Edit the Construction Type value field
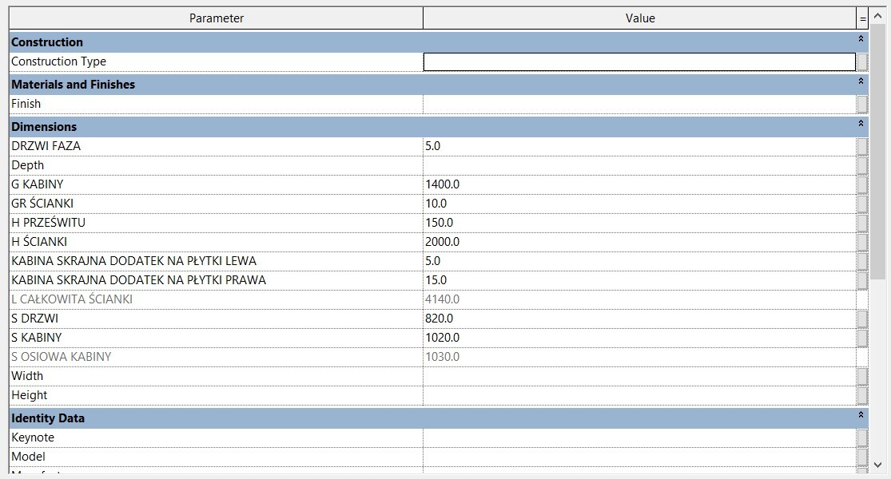 point(638,61)
